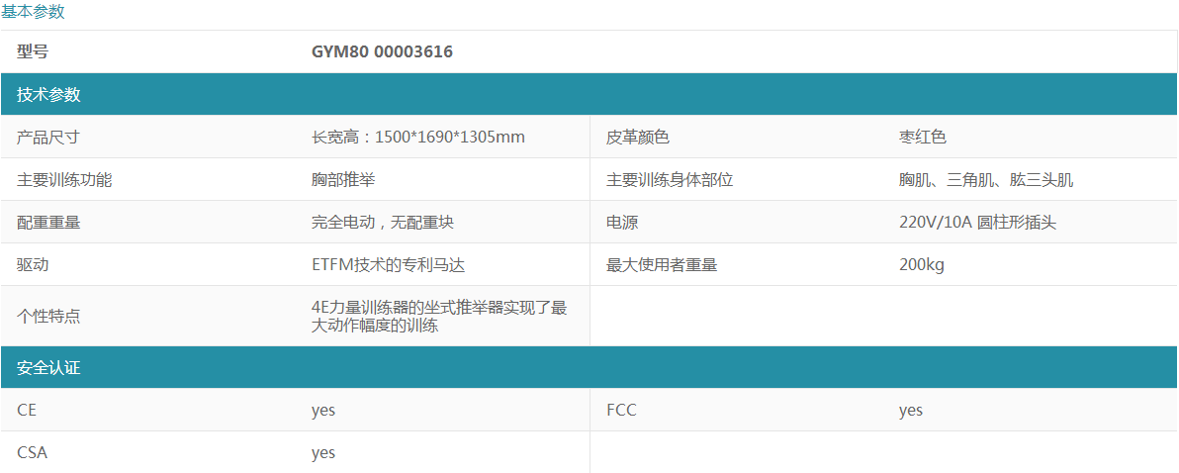The height and width of the screenshot is (473, 1179).
Task: Click the 技术参数 section header
Action: pos(48,95)
